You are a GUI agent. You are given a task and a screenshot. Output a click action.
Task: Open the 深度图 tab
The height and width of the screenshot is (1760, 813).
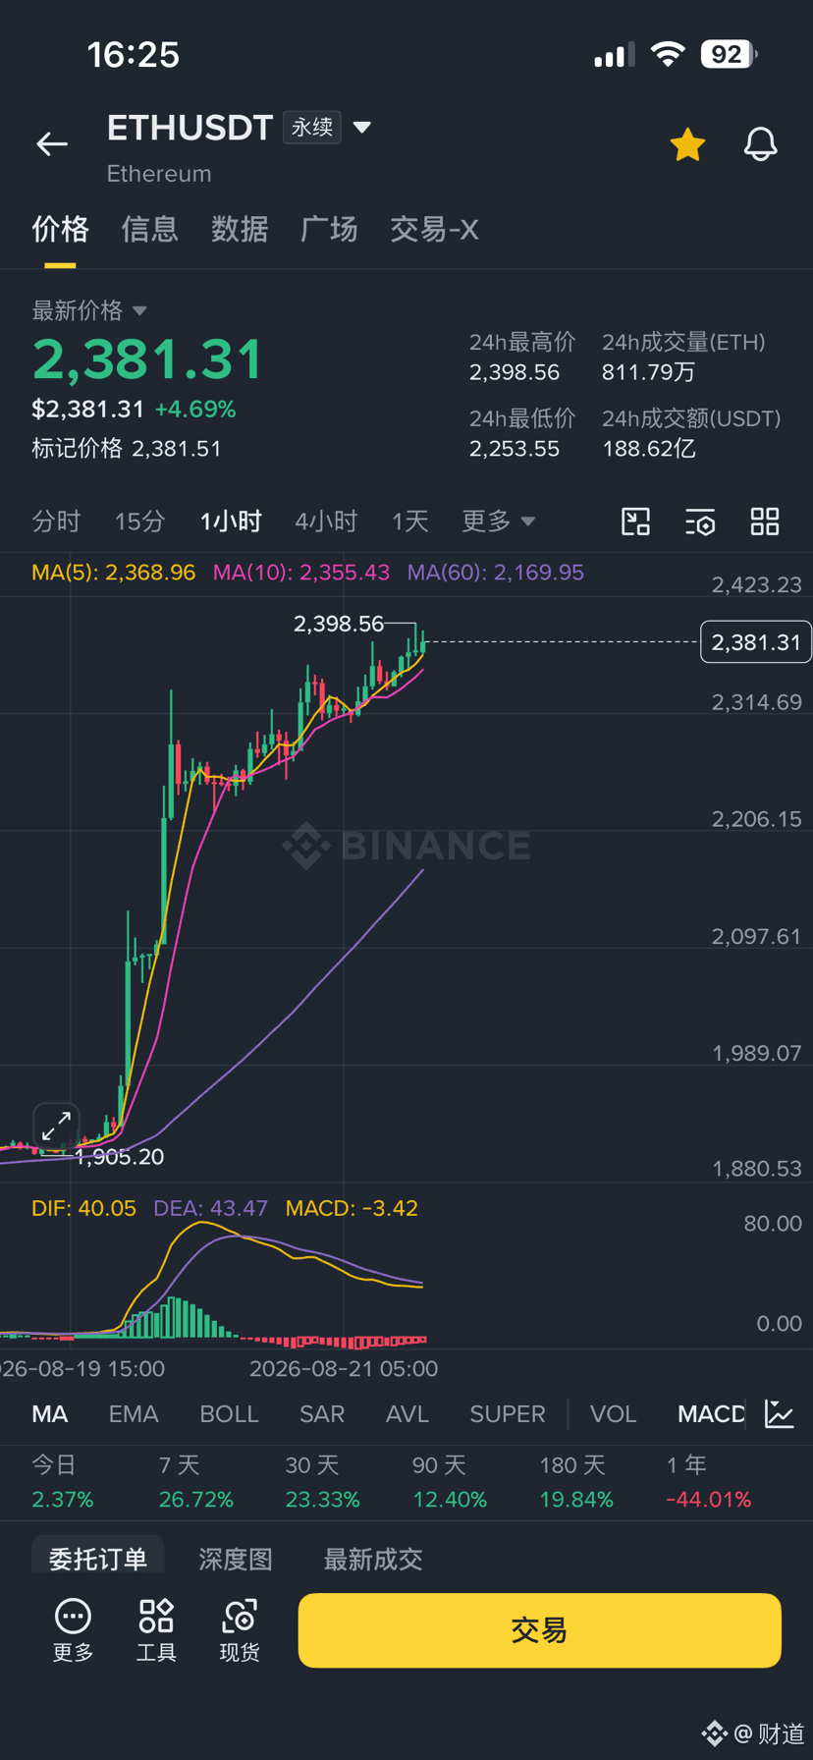[236, 1559]
